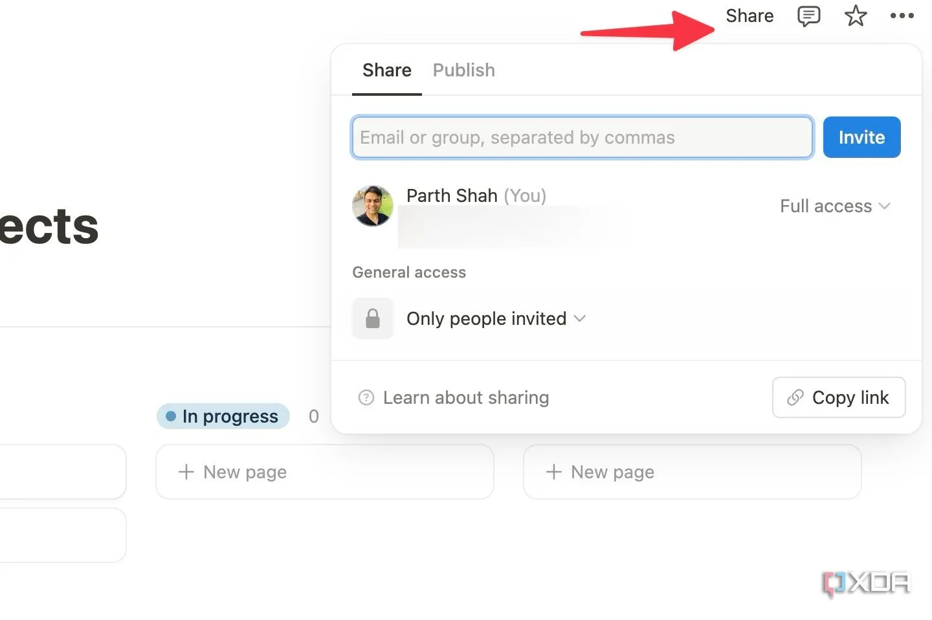Screen dimensions: 932x620
Task: Favorite the page with the star icon
Action: [856, 16]
